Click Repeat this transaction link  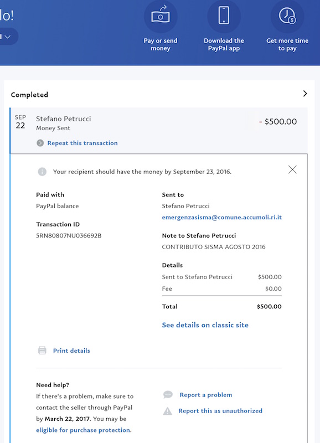[82, 143]
